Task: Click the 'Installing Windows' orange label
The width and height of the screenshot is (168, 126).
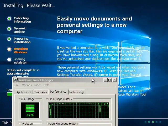Action: click(x=21, y=50)
